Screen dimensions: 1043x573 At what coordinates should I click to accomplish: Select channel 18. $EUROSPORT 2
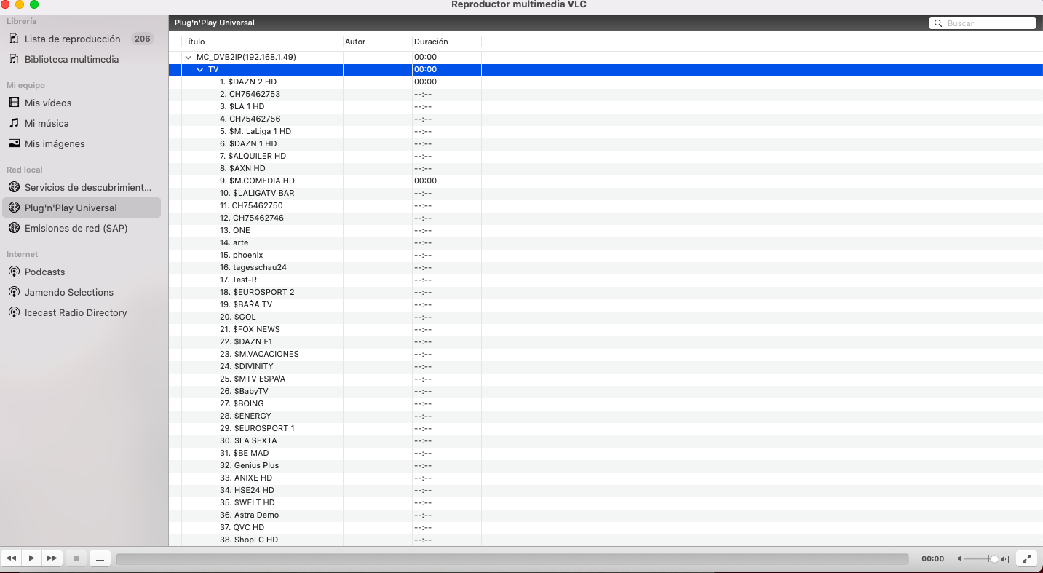pyautogui.click(x=257, y=292)
